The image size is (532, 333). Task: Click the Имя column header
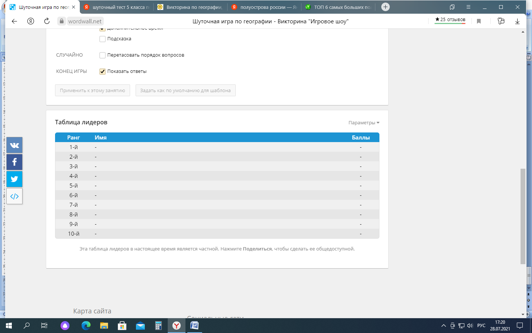click(100, 137)
